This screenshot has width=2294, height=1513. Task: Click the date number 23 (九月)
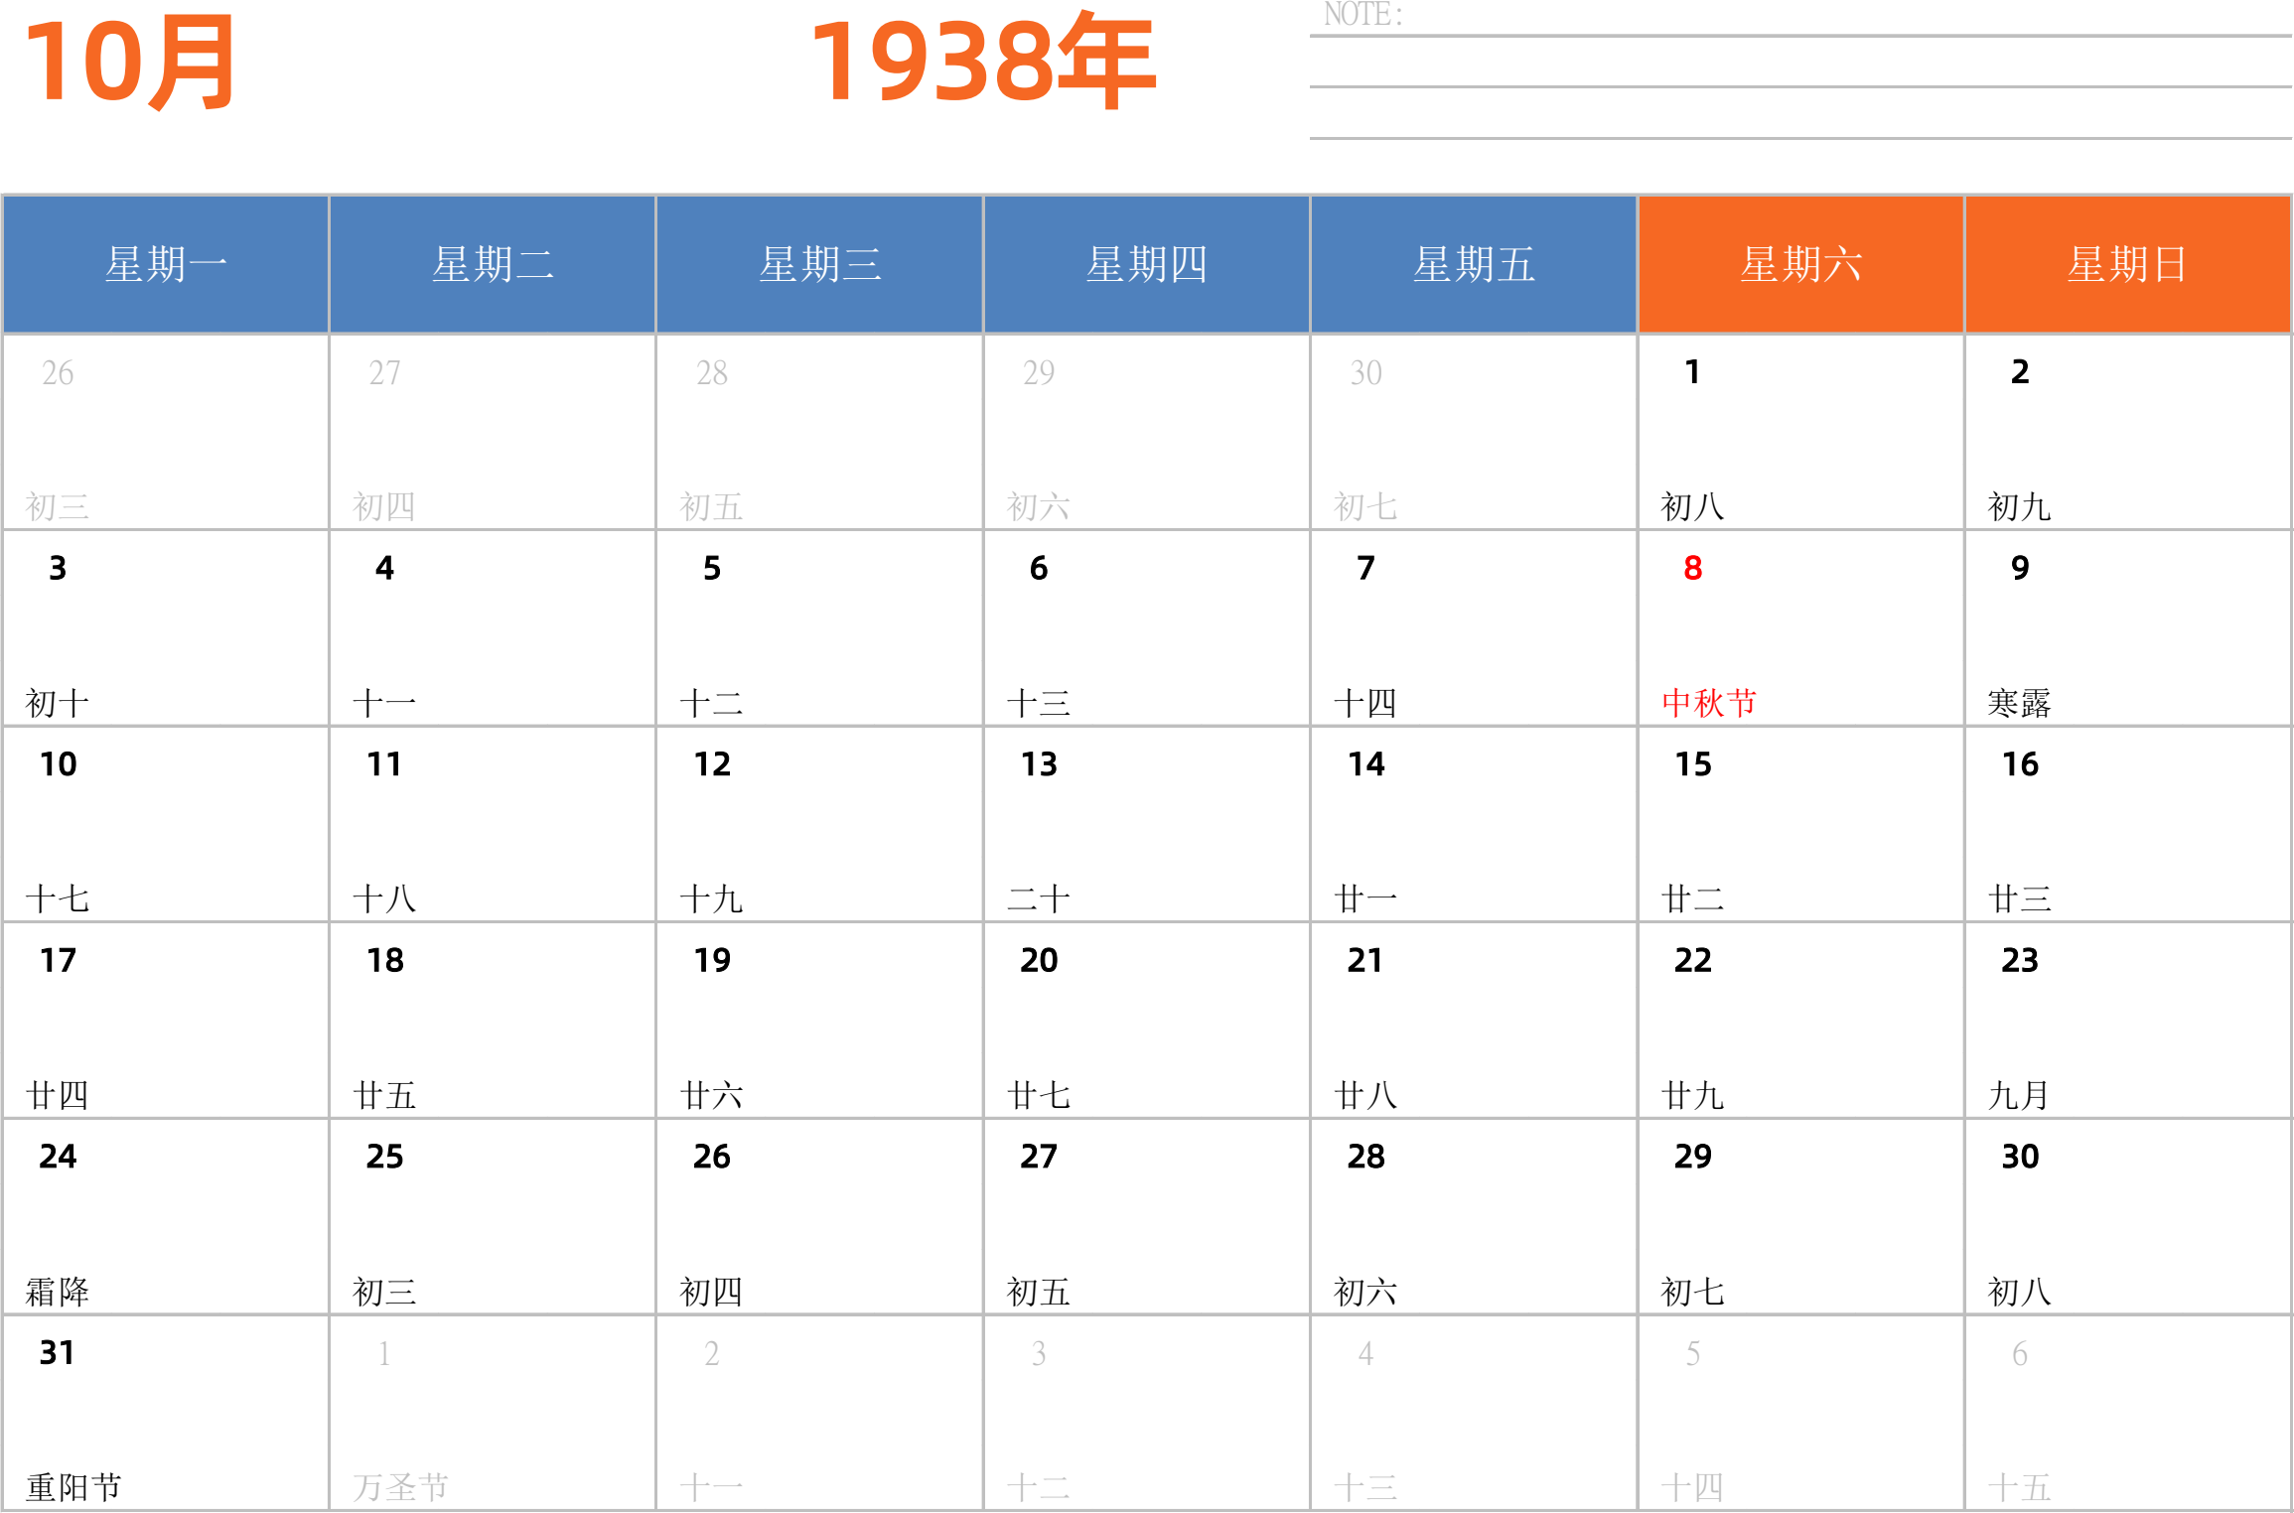coord(2019,960)
